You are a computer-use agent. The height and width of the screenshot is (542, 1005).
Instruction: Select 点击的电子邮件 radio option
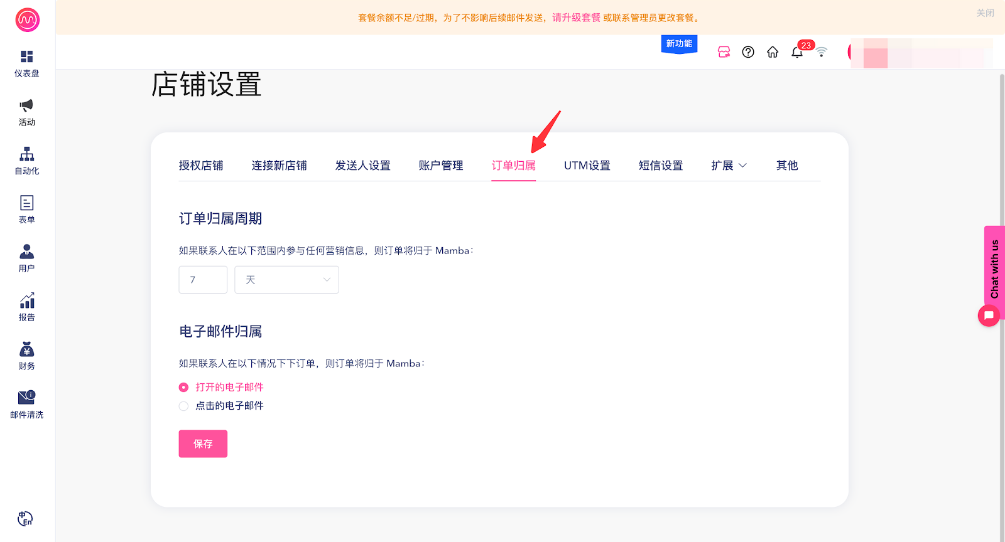[183, 406]
